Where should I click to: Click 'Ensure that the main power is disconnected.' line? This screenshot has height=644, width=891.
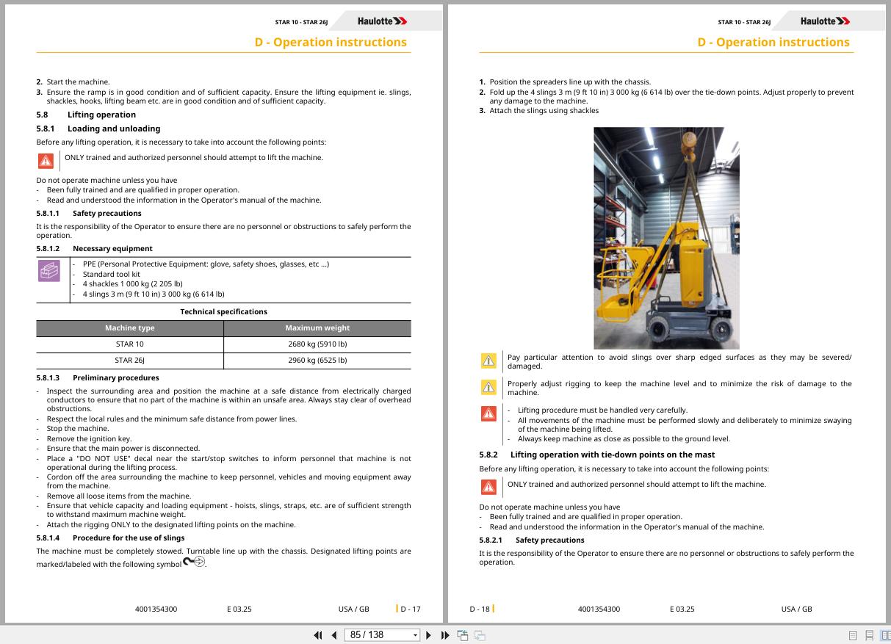click(123, 448)
